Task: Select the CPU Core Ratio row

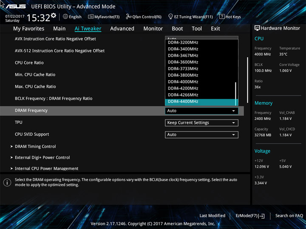Action: click(x=29, y=63)
